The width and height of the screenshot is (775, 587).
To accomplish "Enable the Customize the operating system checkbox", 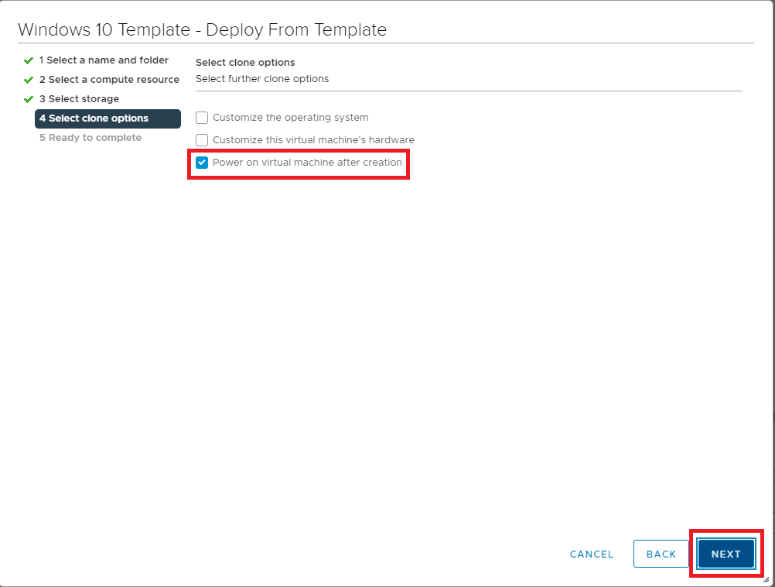I will tap(202, 118).
